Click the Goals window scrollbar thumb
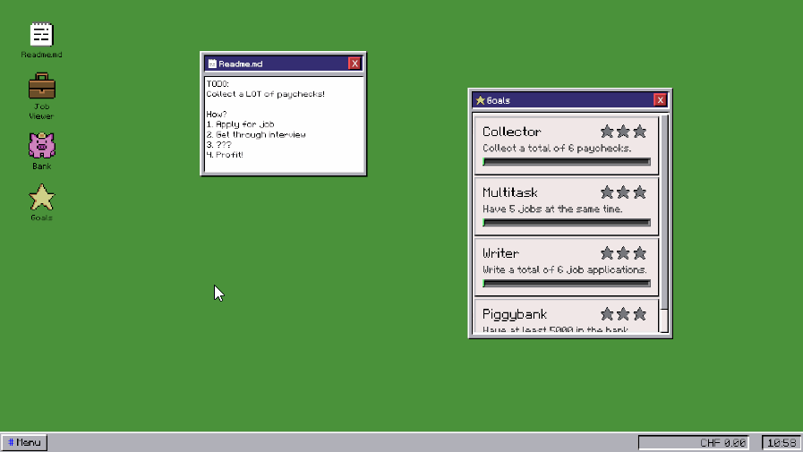 (664, 212)
